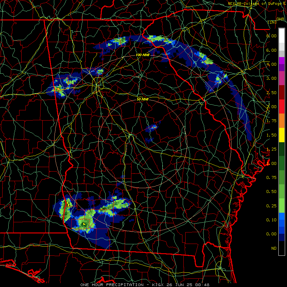The width and height of the screenshot is (287, 287).
Task: Click the '3.00' legend value
Action: pos(271,78)
